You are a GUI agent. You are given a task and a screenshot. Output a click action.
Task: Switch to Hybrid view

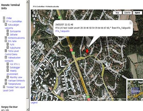[x=137, y=13]
